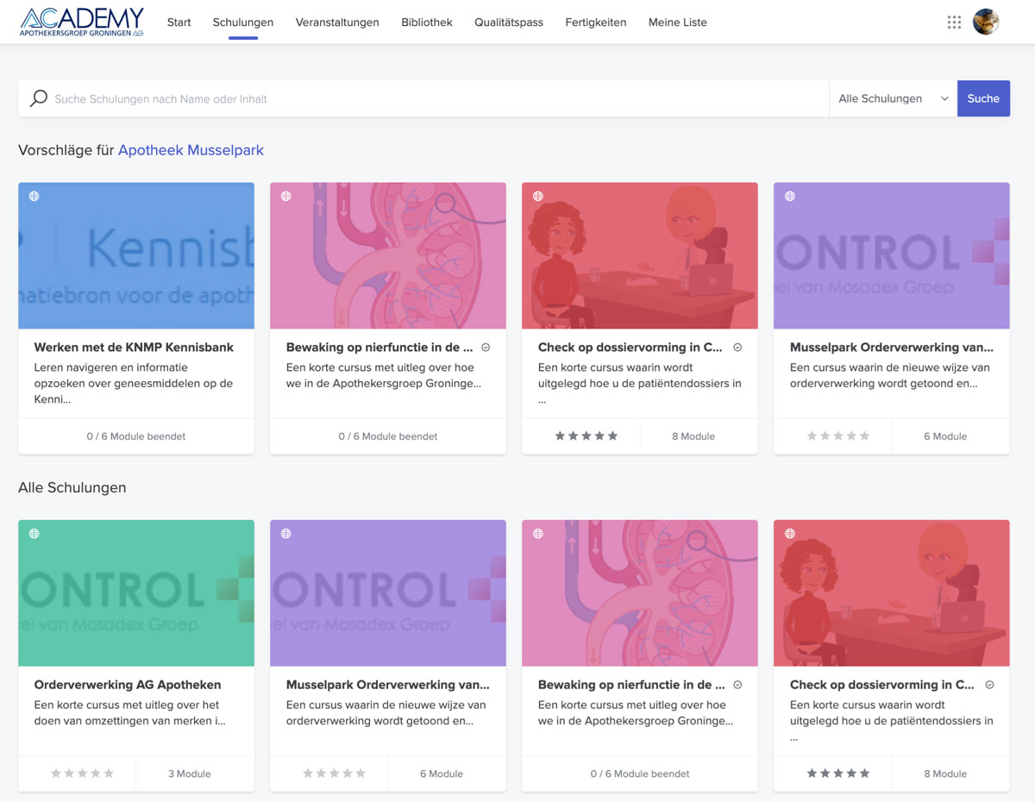Open the user profile avatar
Viewport: 1035px width, 802px height.
click(986, 22)
